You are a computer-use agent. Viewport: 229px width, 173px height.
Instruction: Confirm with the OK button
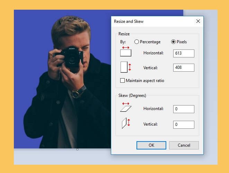[151, 145]
